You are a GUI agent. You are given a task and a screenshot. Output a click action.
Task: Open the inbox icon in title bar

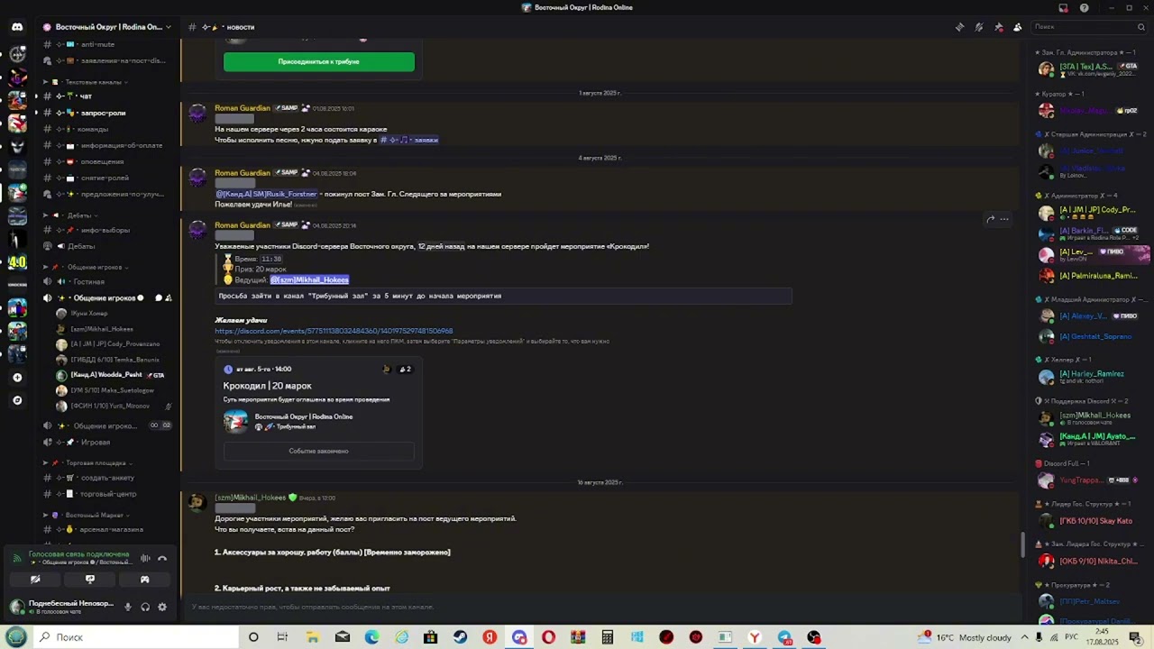pyautogui.click(x=1064, y=7)
